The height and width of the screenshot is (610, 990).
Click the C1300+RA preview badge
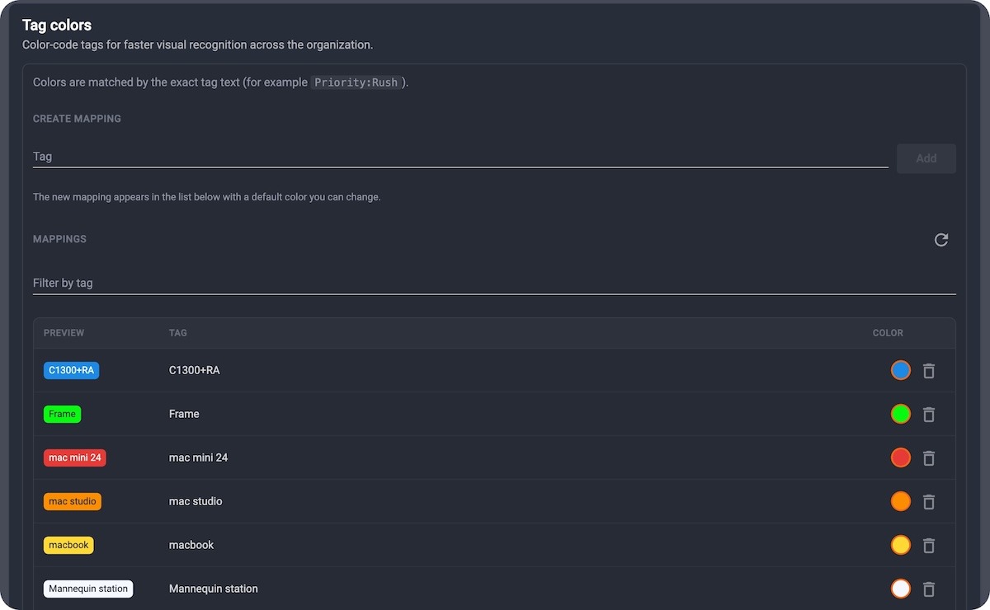point(72,370)
